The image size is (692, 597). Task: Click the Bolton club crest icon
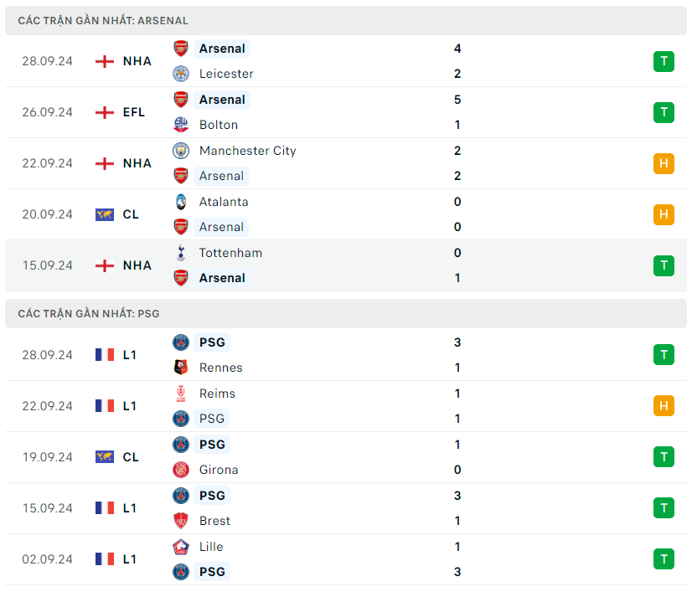[181, 125]
